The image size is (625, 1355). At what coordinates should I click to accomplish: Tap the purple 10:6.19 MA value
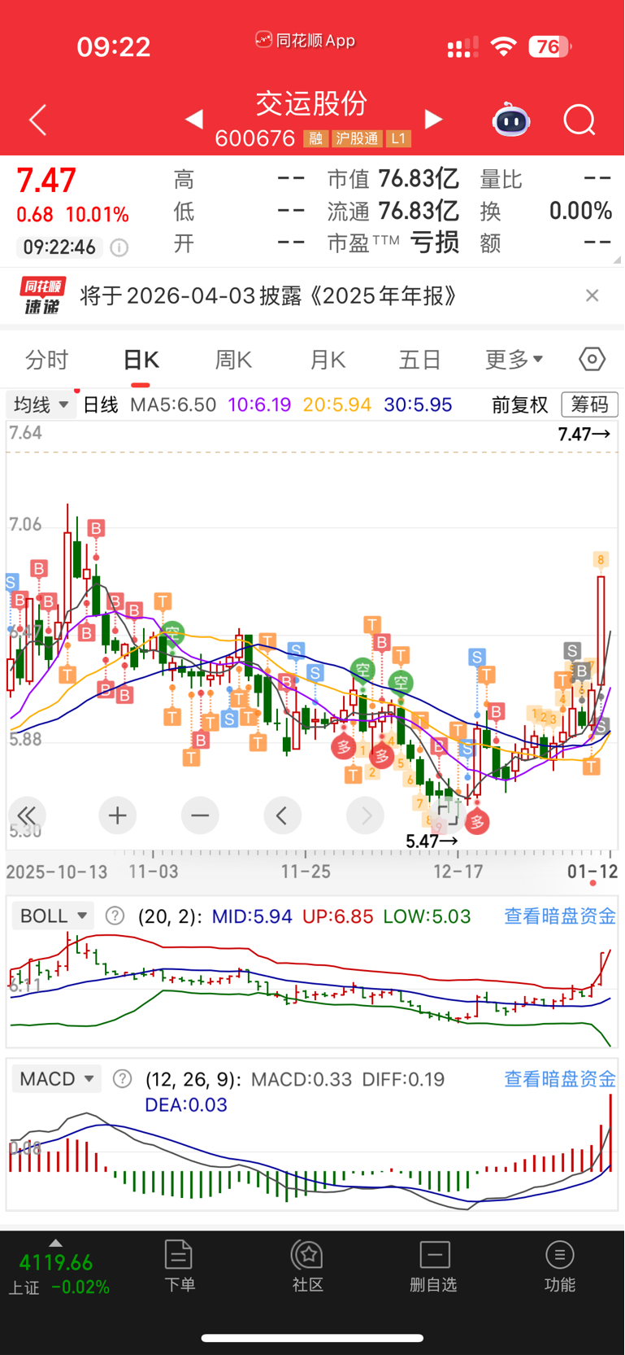(x=259, y=404)
